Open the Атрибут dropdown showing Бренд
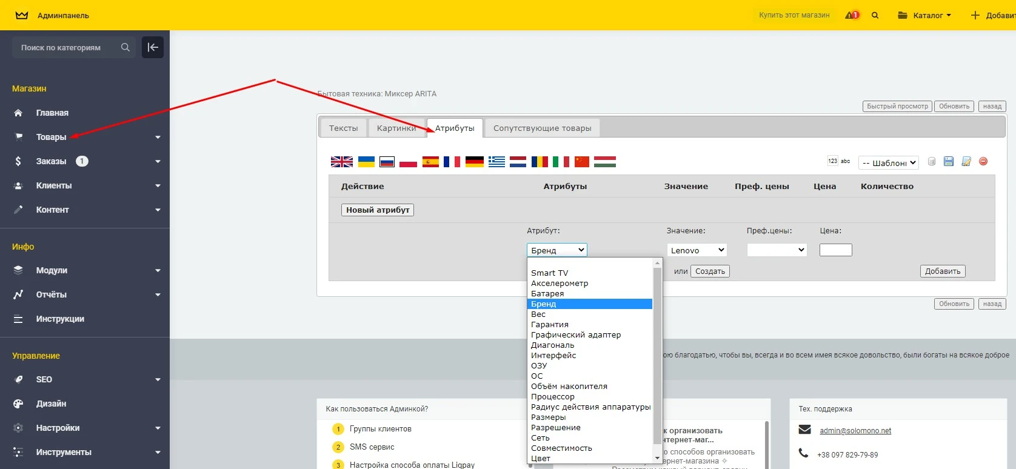 point(557,250)
